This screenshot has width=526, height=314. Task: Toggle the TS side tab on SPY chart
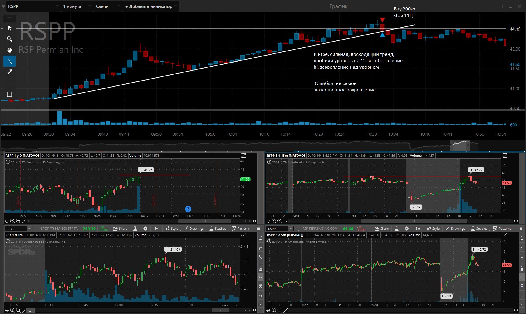click(x=261, y=248)
